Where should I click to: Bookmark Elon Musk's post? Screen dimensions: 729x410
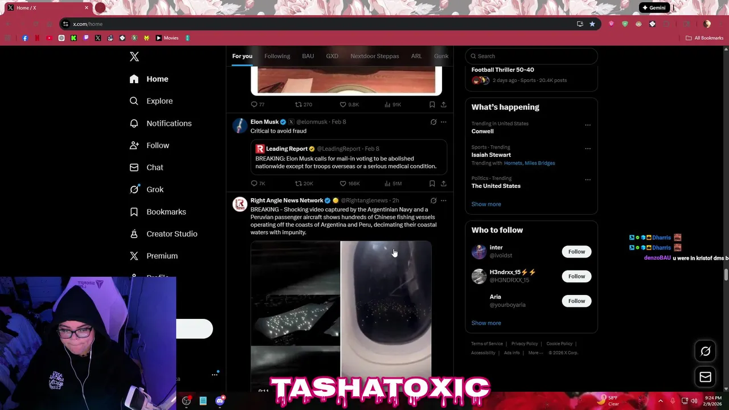432,183
